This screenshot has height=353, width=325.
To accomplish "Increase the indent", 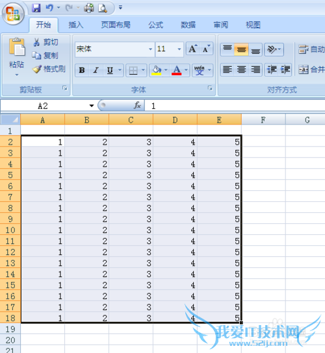I will 285,69.
